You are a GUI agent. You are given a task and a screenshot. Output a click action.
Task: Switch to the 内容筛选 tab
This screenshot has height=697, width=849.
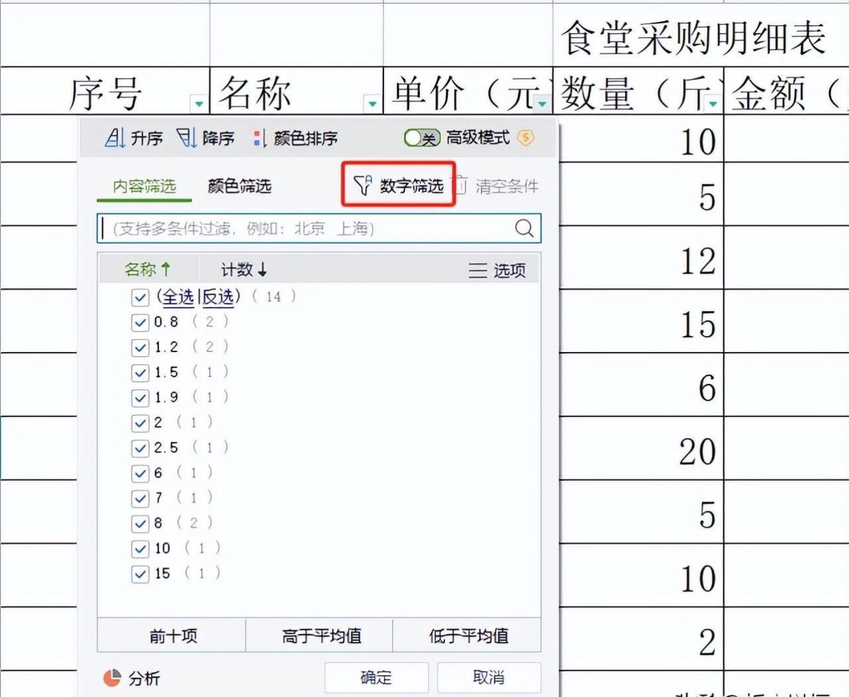144,186
